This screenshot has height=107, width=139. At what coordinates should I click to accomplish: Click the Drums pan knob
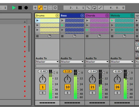coord(42,79)
